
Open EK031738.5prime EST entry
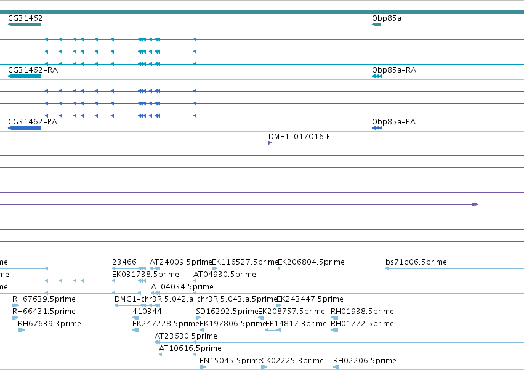tap(145, 275)
